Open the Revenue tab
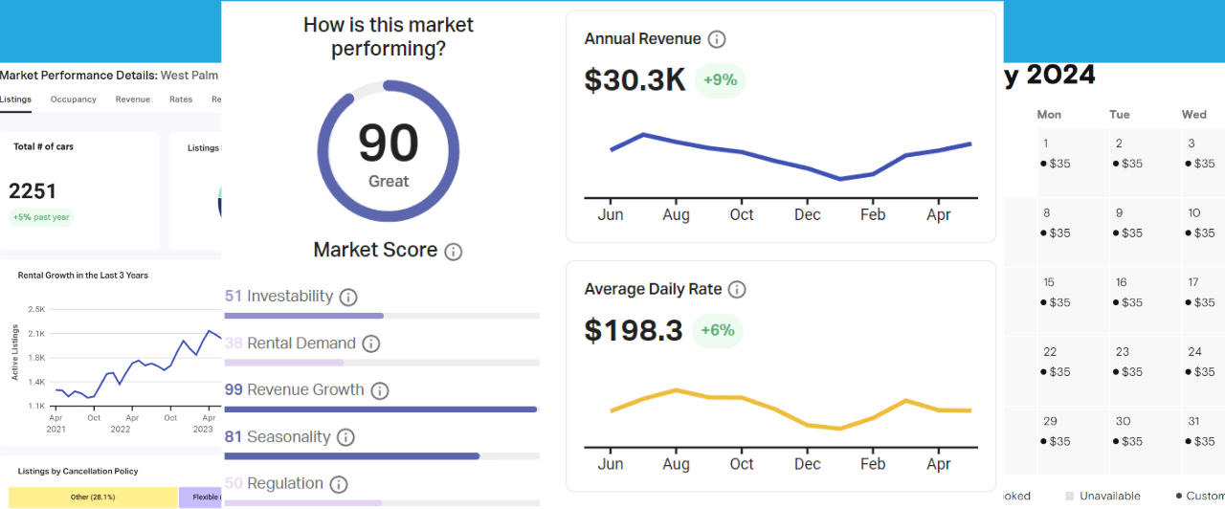Viewport: 1225px width, 509px height. (x=132, y=100)
